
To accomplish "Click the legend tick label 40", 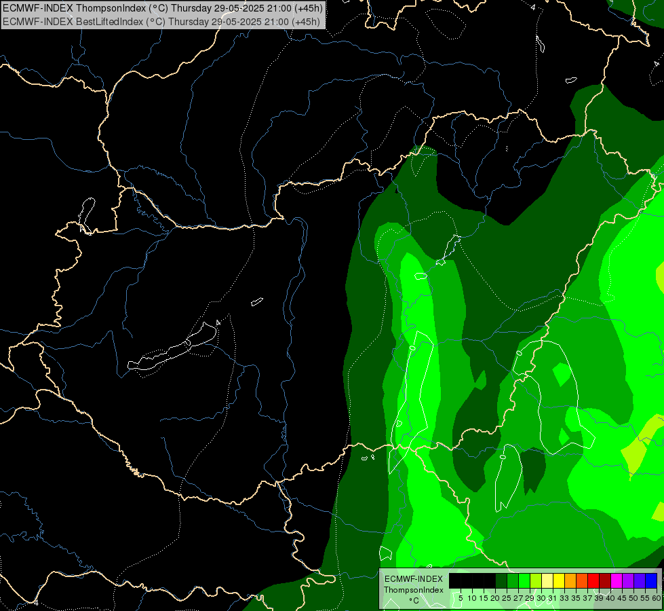I will (610, 598).
